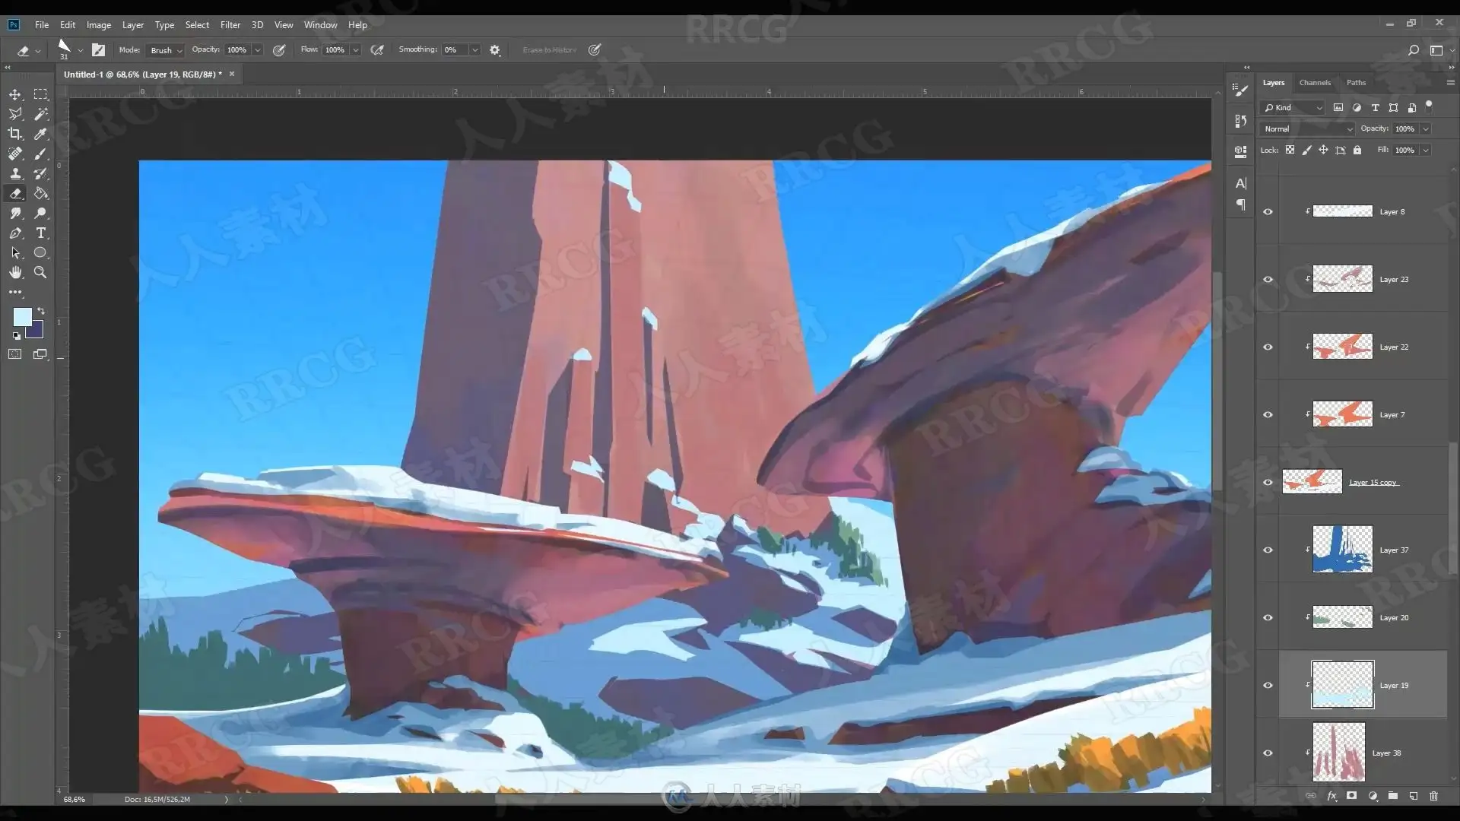Select the Dodge tool
Viewport: 1460px width, 821px height.
click(41, 213)
